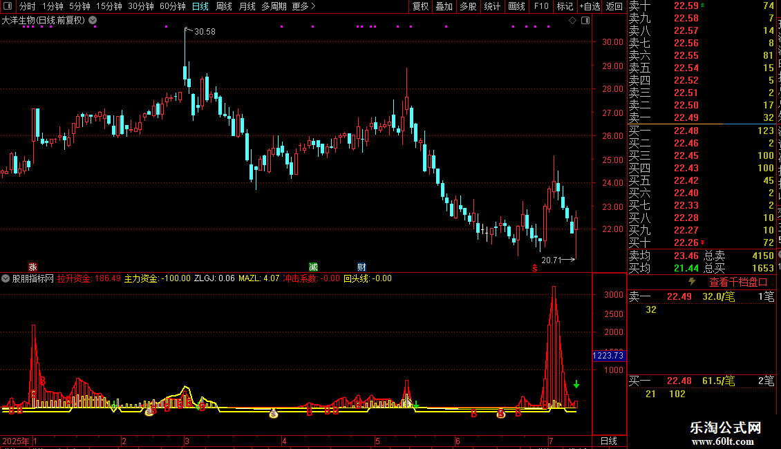Select the 卖十 22.59 order row
This screenshot has width=781, height=449.
click(702, 6)
